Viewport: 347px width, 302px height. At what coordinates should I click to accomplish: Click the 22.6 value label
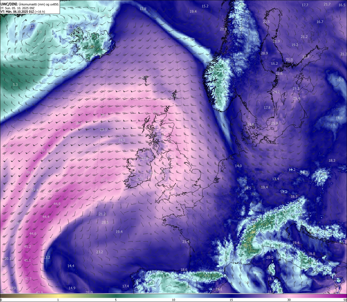tap(279, 73)
